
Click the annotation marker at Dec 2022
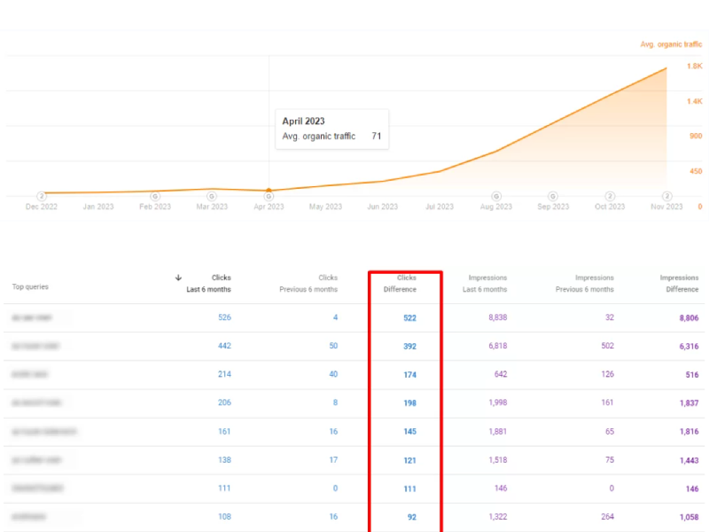pyautogui.click(x=42, y=196)
